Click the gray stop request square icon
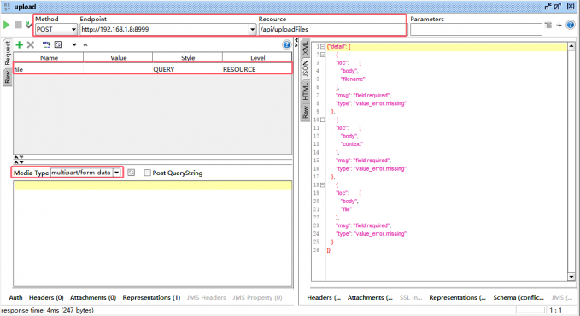Image resolution: width=580 pixels, height=316 pixels. coord(18,25)
